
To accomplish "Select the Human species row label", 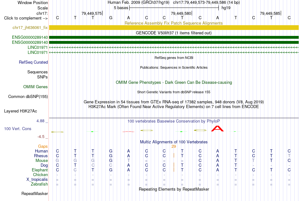I will (x=41, y=151).
